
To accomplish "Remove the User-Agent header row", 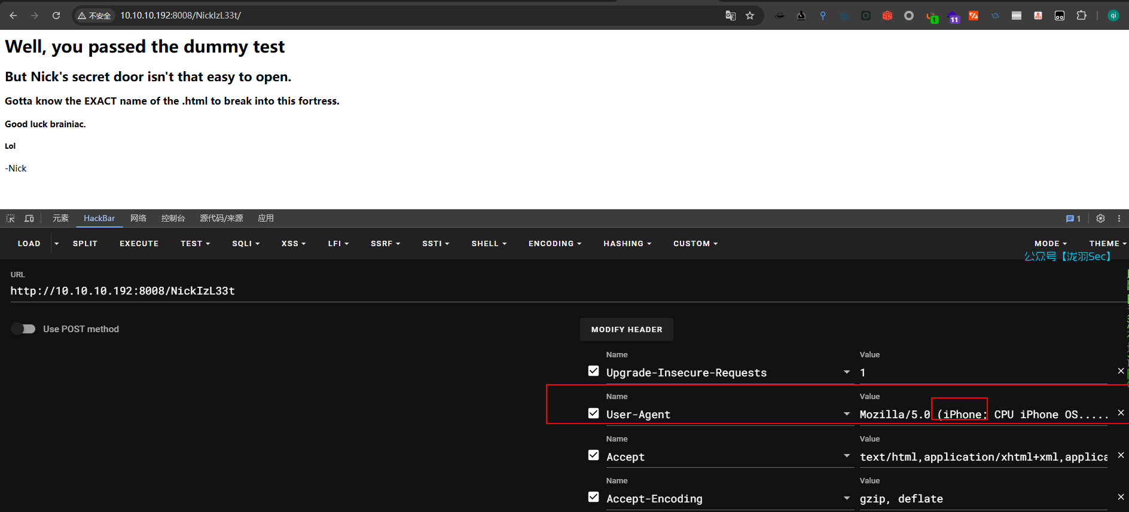I will tap(1121, 413).
